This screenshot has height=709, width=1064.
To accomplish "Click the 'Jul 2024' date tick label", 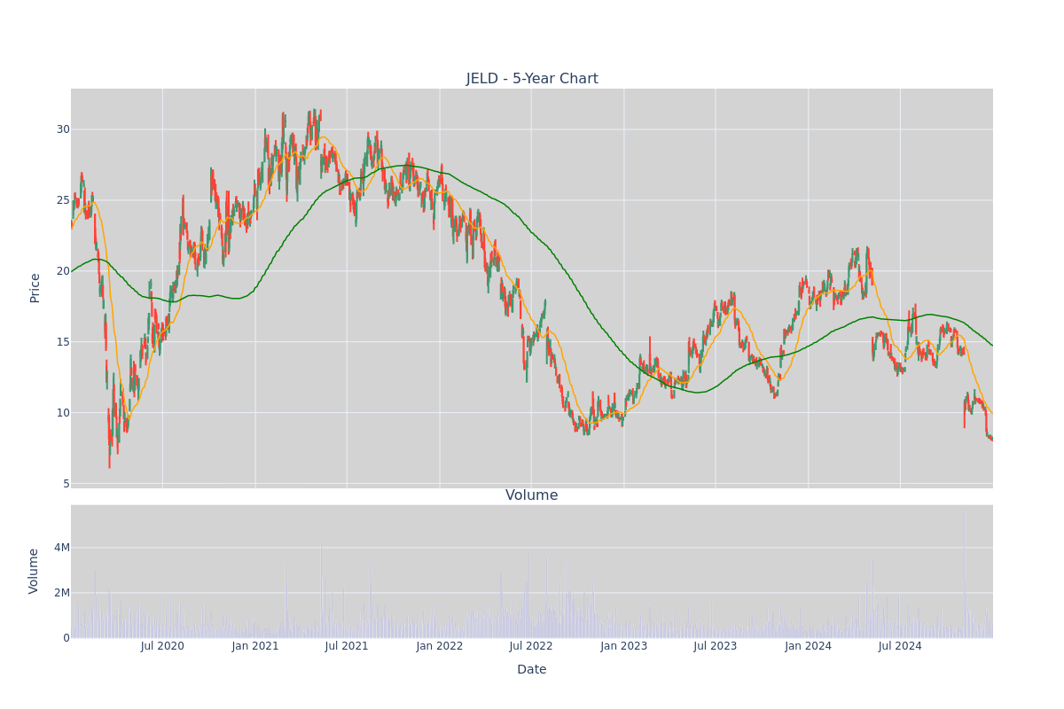I will (x=900, y=646).
